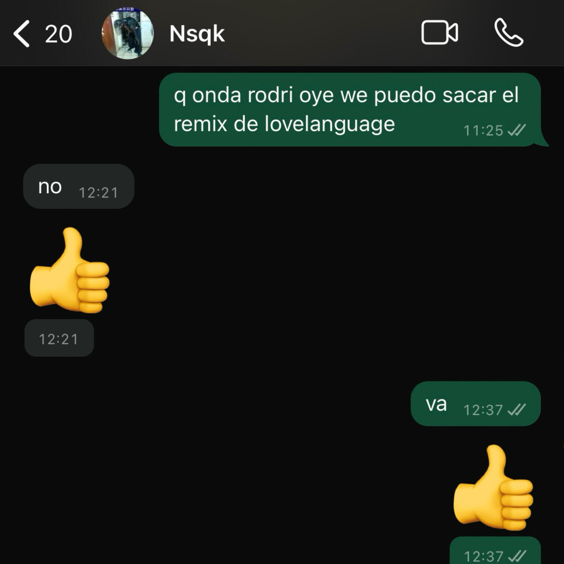The height and width of the screenshot is (564, 564).
Task: Tap the 12:21 timestamp under received emoji
Action: (x=59, y=339)
